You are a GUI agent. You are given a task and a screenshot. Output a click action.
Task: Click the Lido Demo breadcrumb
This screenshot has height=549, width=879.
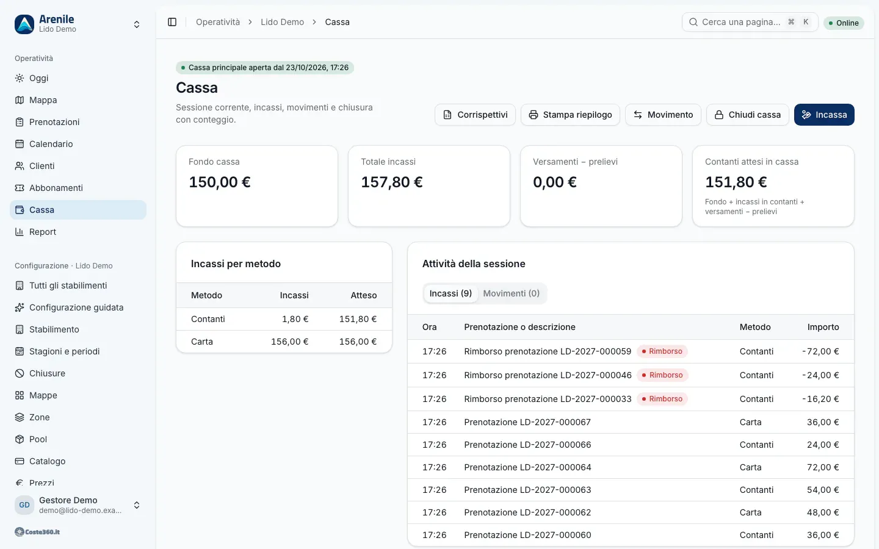(x=282, y=22)
